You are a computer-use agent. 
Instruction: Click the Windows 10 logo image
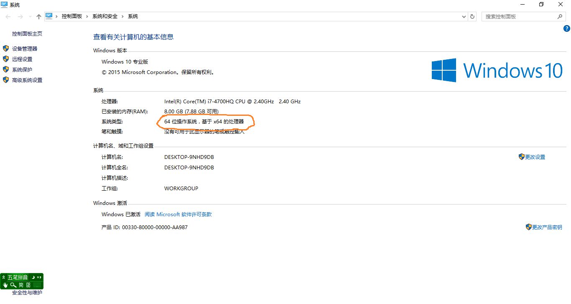click(x=497, y=70)
